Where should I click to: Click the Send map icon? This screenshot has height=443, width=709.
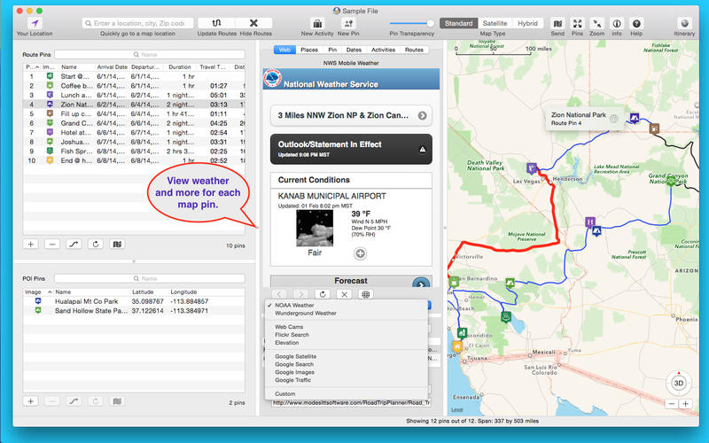[x=557, y=24]
